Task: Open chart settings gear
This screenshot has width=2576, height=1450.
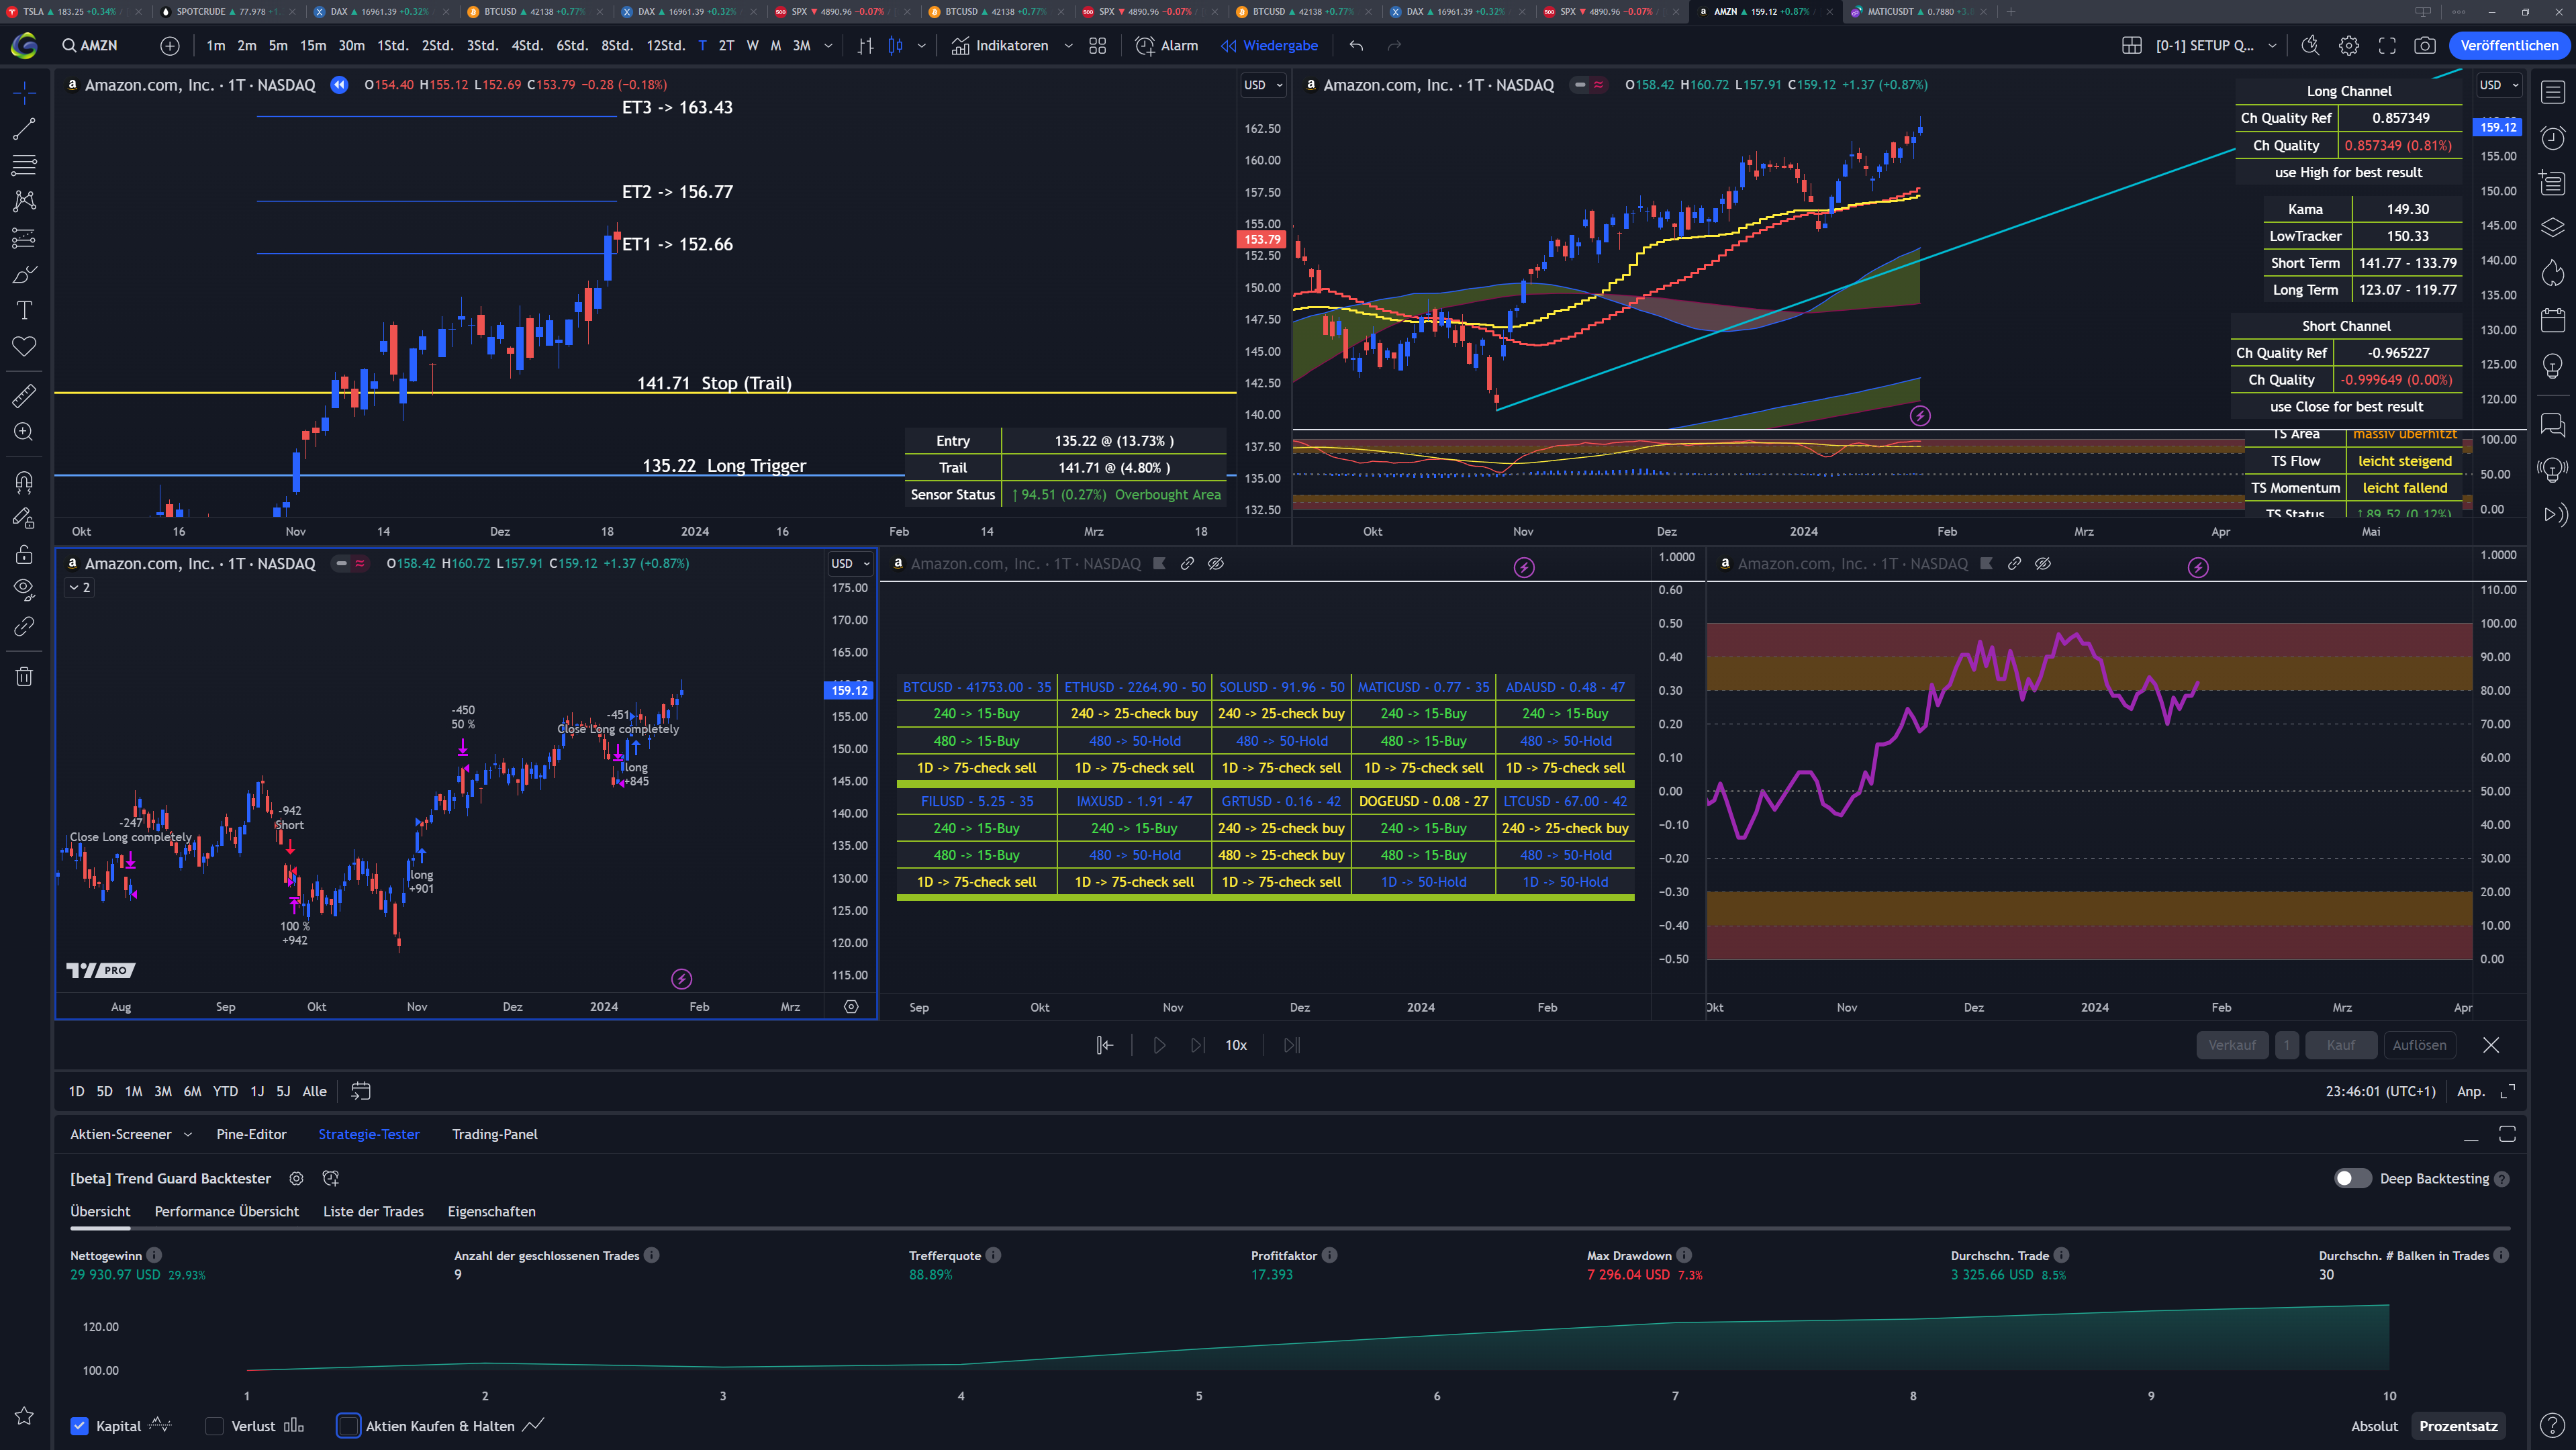Action: tap(2348, 45)
